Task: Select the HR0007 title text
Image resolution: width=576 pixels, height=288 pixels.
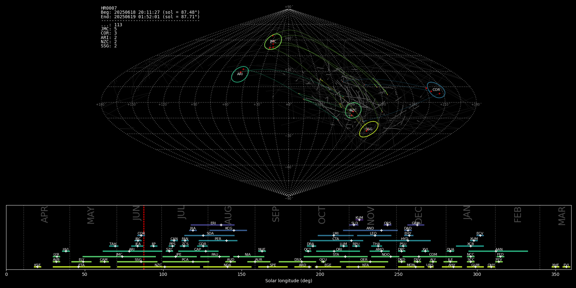Action: click(109, 8)
